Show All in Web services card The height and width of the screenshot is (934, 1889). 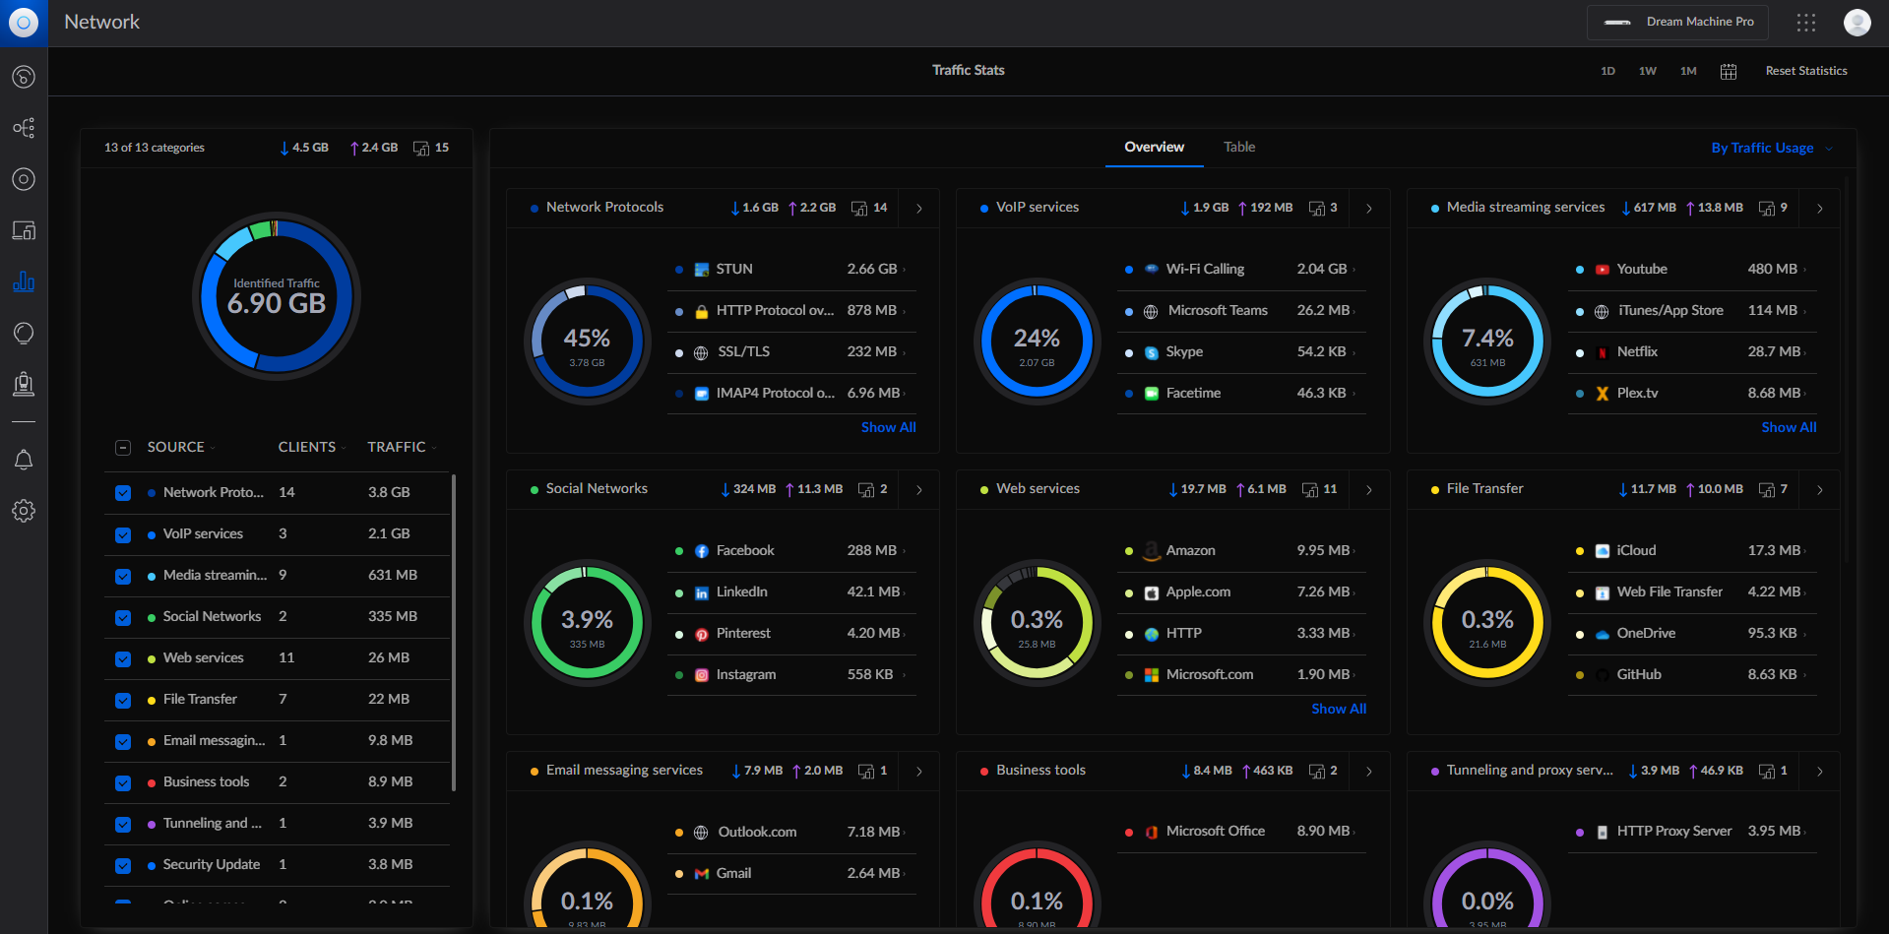[x=1339, y=709]
